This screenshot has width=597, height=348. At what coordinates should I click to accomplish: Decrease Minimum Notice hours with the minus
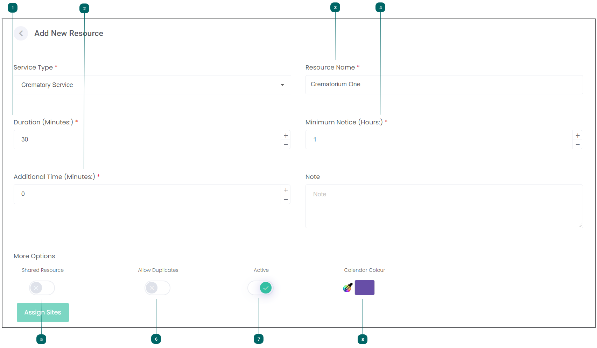point(578,145)
